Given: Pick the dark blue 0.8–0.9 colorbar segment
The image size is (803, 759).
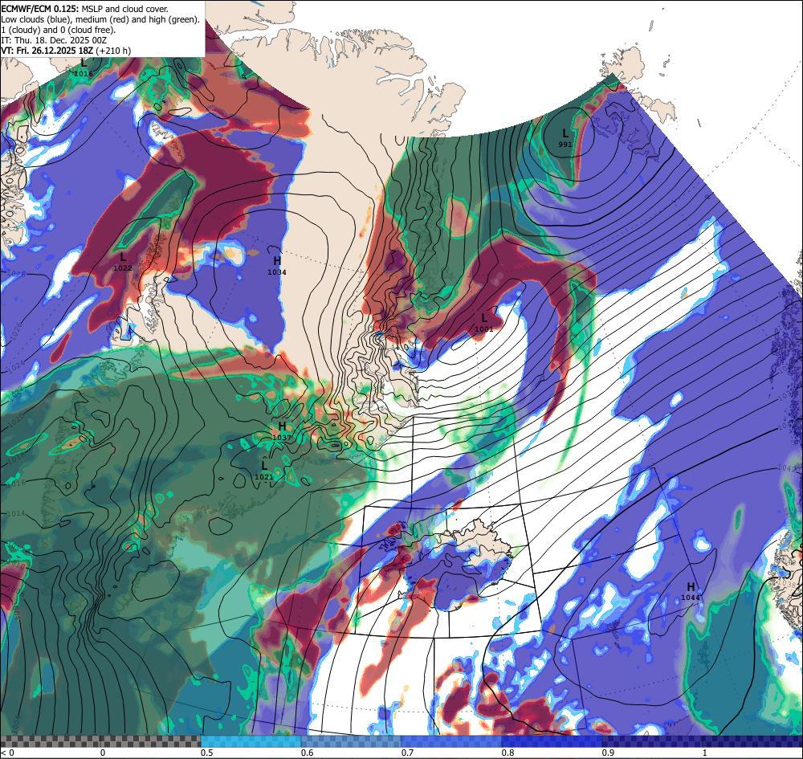Looking at the screenshot, I should pyautogui.click(x=552, y=741).
